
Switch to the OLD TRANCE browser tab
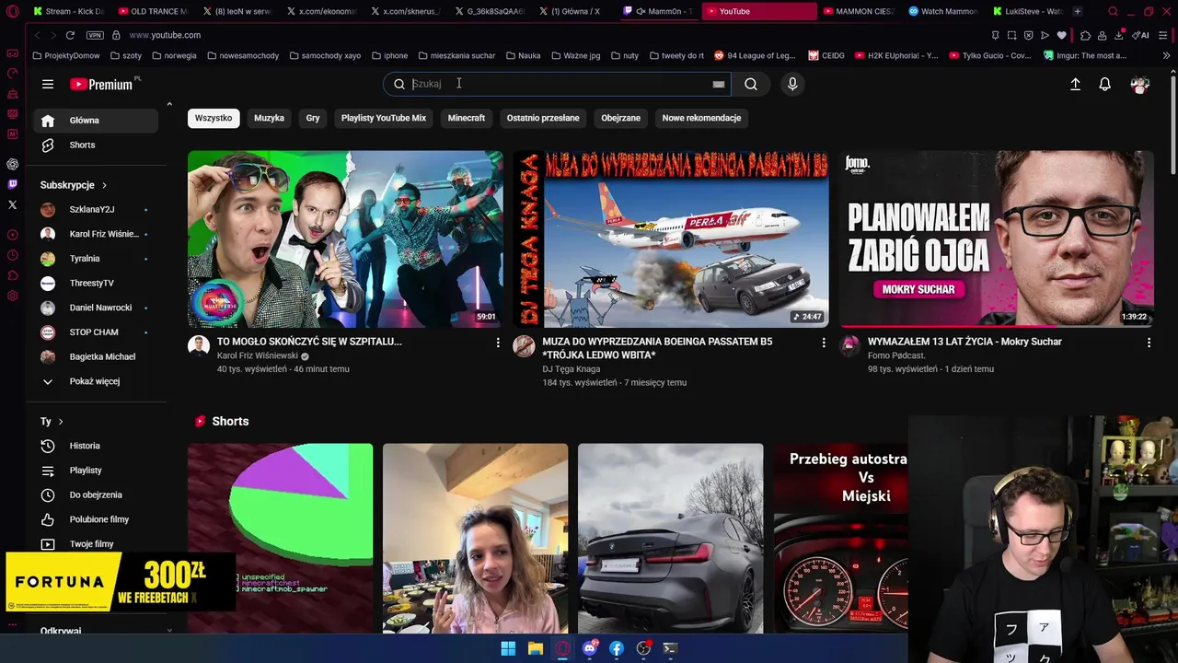[154, 11]
